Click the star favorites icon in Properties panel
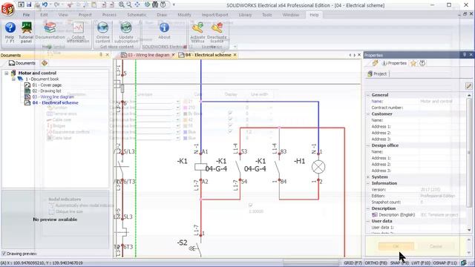The image size is (475, 267). (413, 63)
